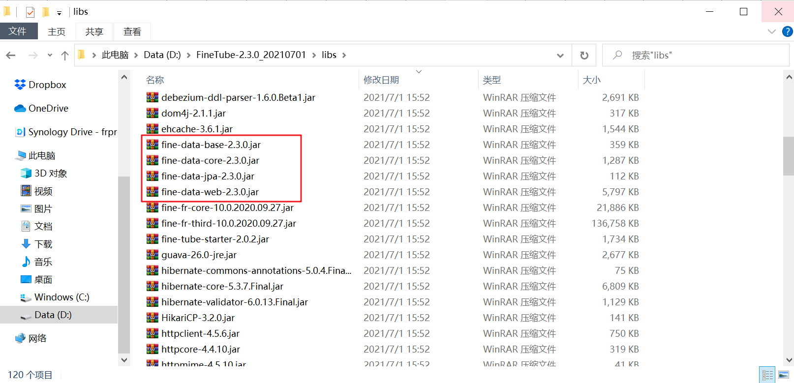Click the 搜索"libs" search box

[696, 55]
